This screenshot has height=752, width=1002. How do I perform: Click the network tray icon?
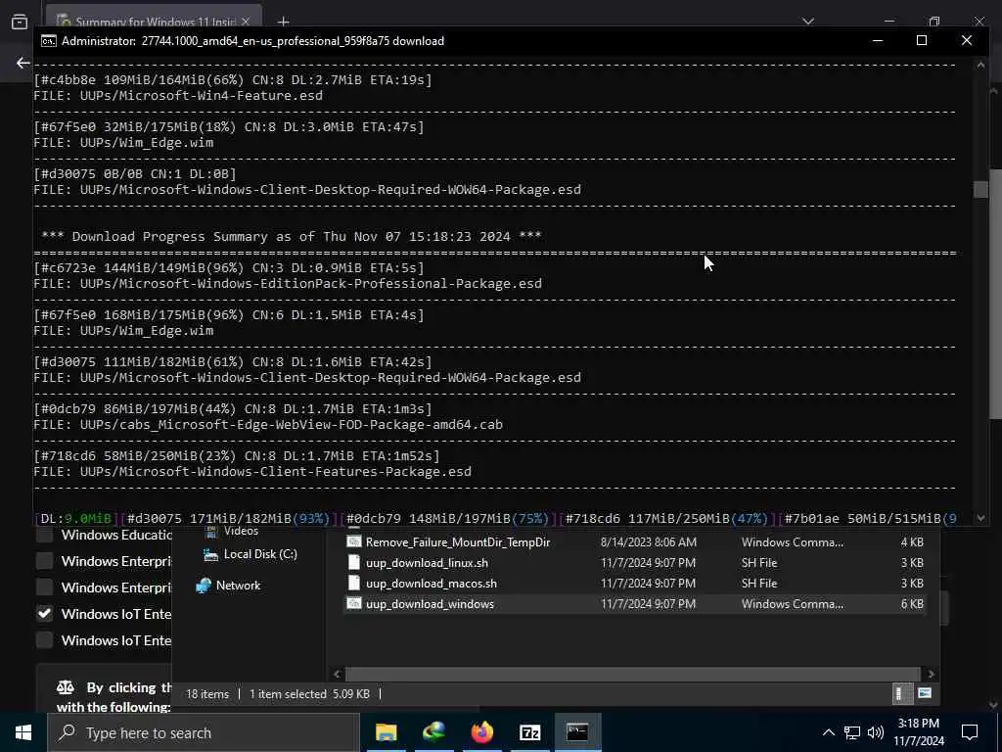click(x=852, y=732)
